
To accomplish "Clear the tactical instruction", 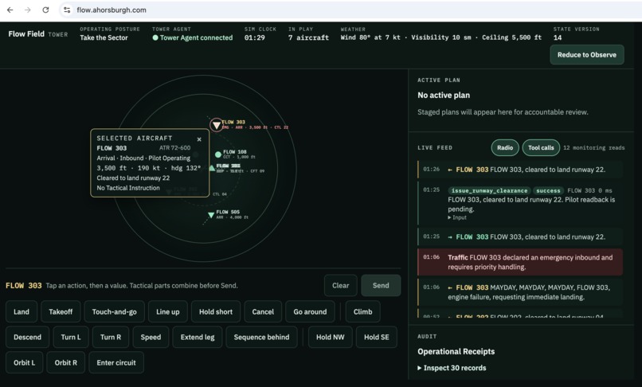I will (x=341, y=285).
